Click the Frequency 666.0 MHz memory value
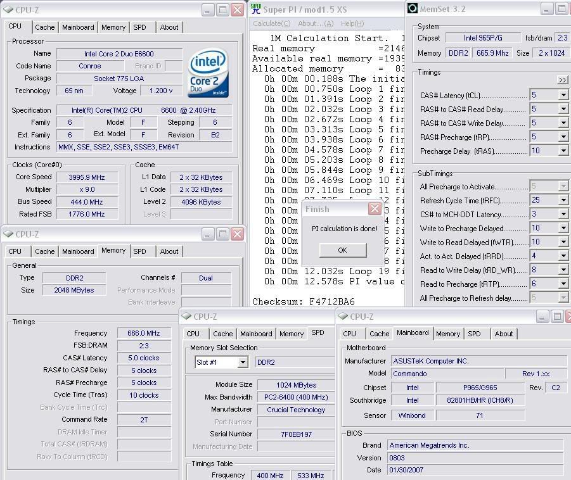The width and height of the screenshot is (571, 480). click(144, 333)
